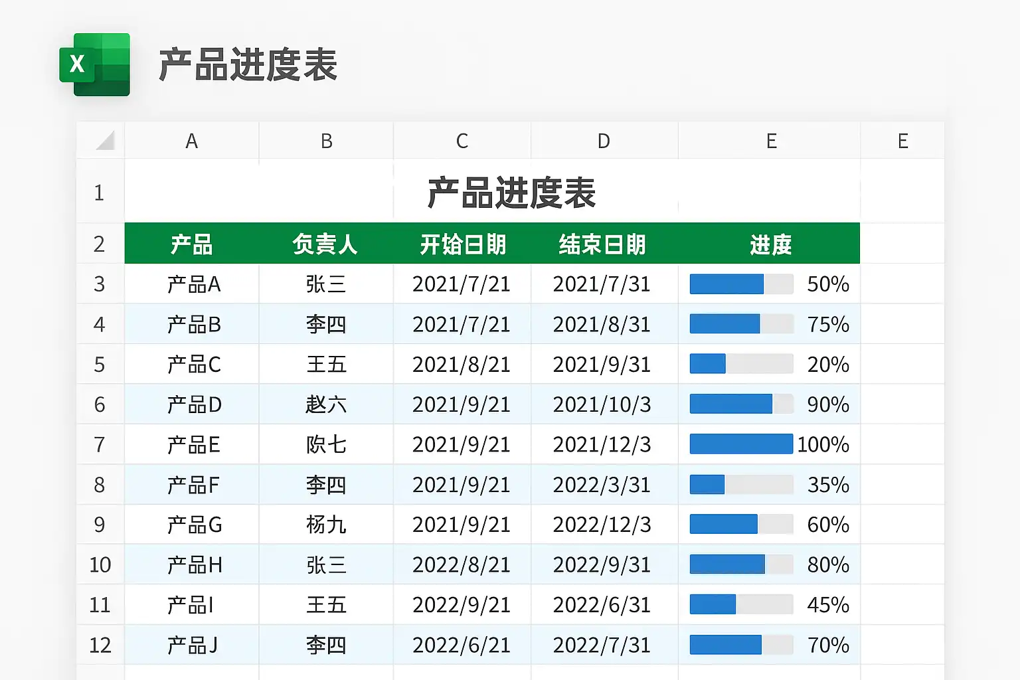This screenshot has width=1020, height=680.
Task: Click the 进度 header cell
Action: tap(769, 244)
